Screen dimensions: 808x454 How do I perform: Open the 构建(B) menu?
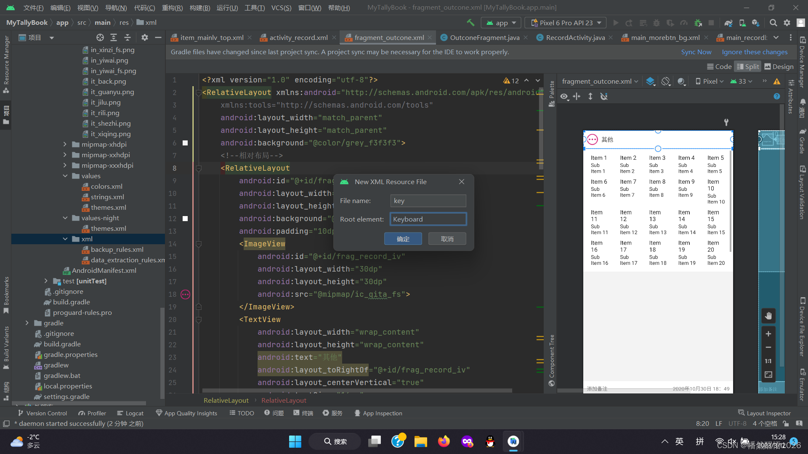(199, 8)
